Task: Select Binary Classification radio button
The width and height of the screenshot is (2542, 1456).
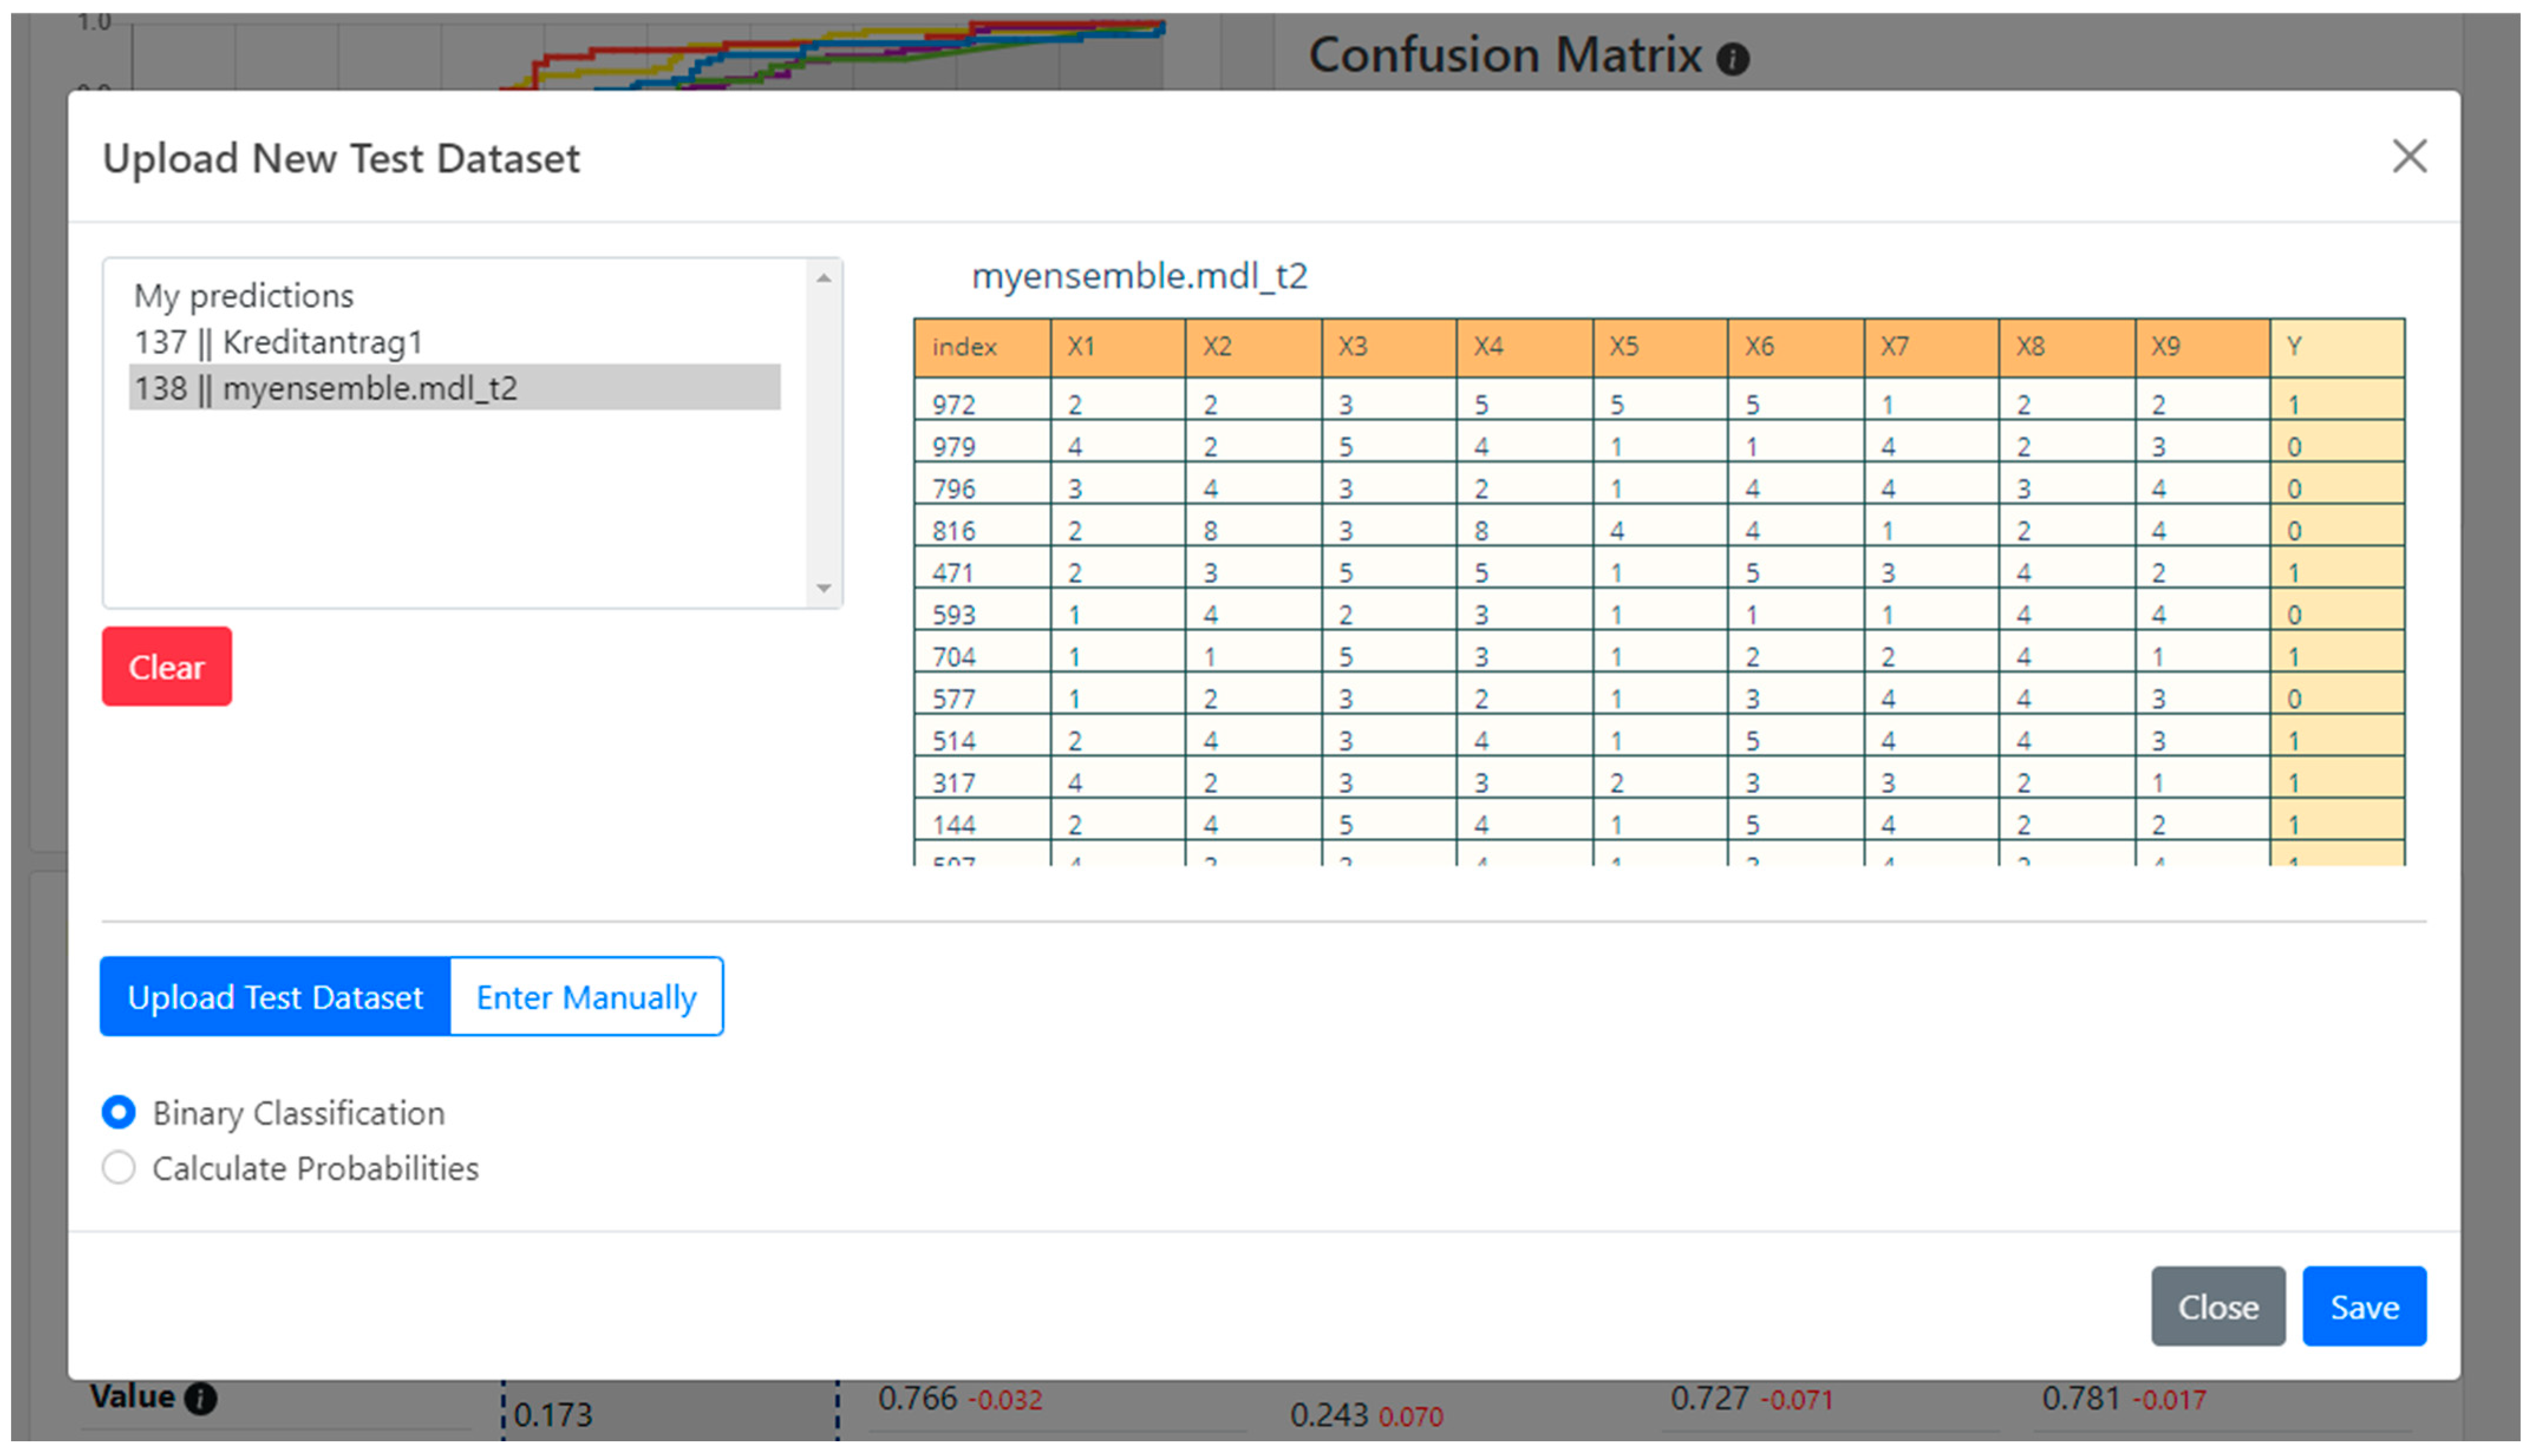Action: click(x=119, y=1112)
